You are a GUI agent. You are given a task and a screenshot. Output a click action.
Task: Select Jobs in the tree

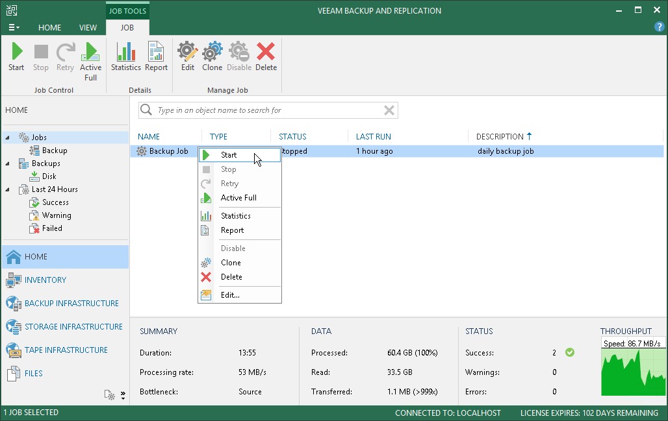coord(39,138)
